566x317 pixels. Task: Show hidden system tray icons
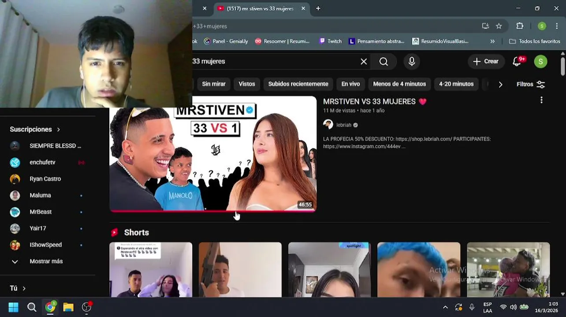445,307
